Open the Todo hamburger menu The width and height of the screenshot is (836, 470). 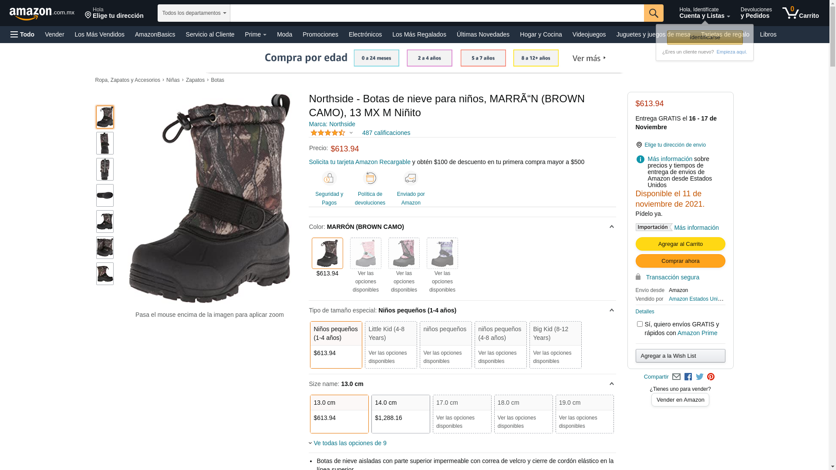pos(23,34)
